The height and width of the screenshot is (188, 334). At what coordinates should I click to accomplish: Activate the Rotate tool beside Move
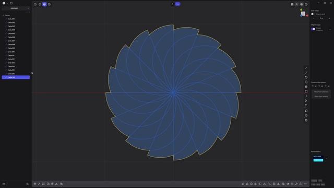[39, 184]
